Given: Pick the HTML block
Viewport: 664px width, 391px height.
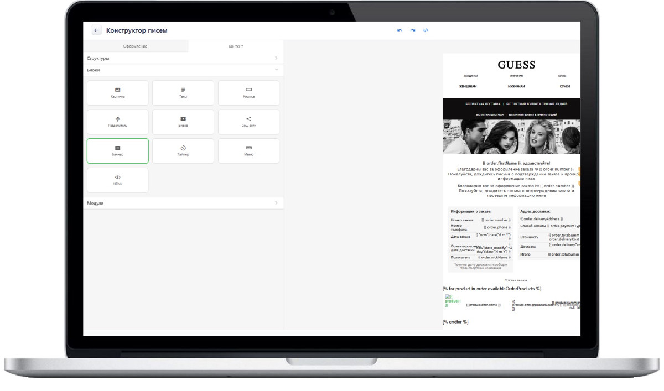Looking at the screenshot, I should (x=117, y=180).
